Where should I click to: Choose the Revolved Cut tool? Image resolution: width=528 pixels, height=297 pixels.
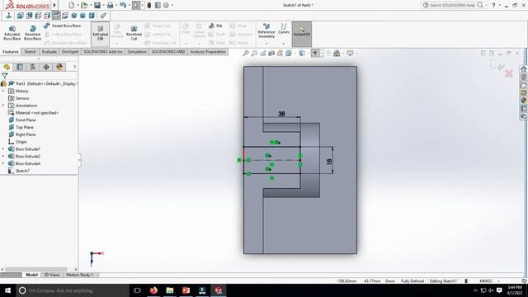134,33
